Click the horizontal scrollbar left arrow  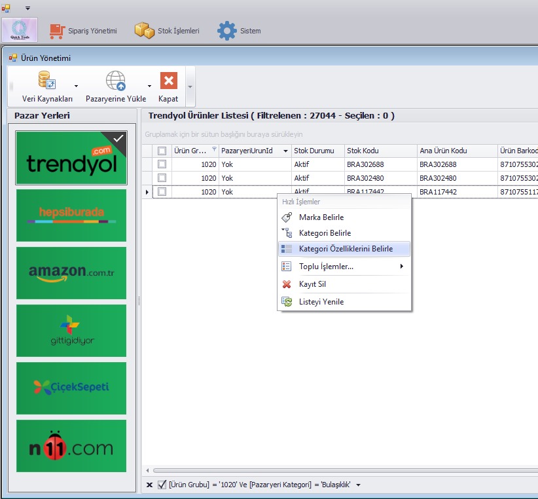click(147, 471)
